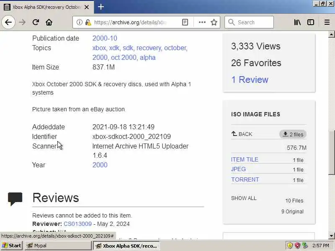Image resolution: width=335 pixels, height=251 pixels.
Task: Close the Xbox Alpha SDK tab
Action: [87, 7]
